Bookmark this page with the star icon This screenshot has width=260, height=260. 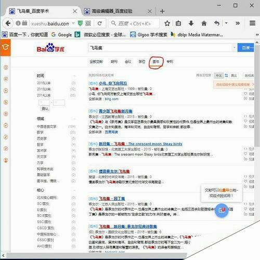coord(167,23)
